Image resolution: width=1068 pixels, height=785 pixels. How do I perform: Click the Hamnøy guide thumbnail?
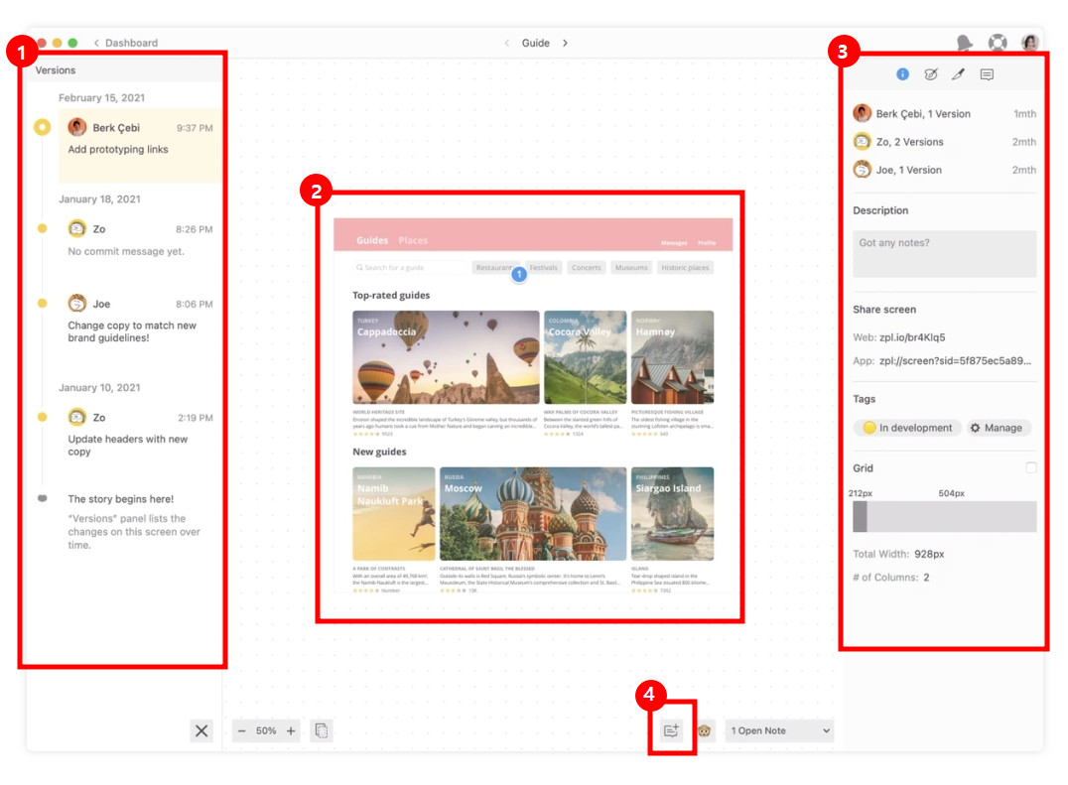coord(672,356)
